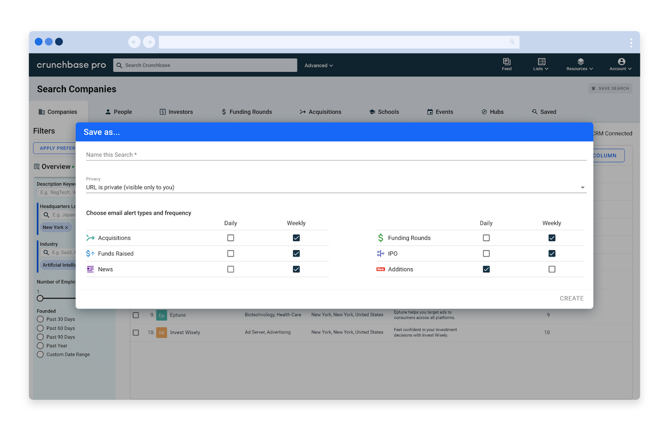Expand the Advanced search dropdown
This screenshot has width=671, height=430.
coord(319,65)
